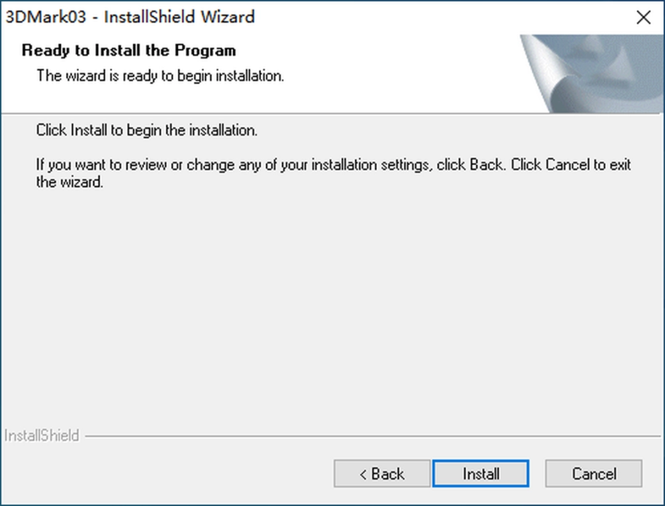Click the Install button to begin installation

tap(480, 473)
